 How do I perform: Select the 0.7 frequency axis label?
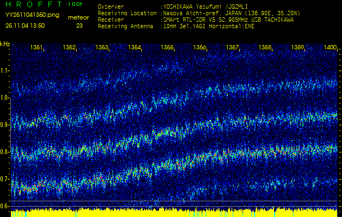[x=5, y=179]
